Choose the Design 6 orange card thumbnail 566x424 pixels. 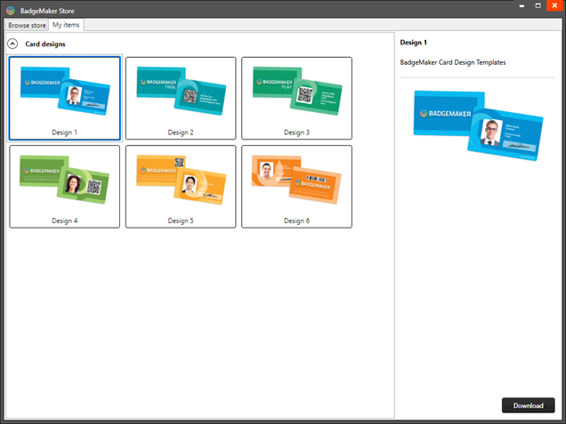[x=296, y=187]
